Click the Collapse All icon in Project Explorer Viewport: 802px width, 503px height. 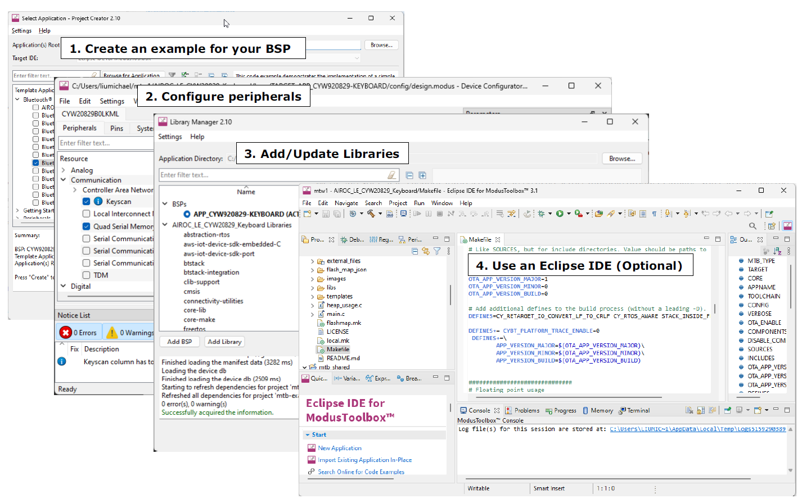point(414,251)
